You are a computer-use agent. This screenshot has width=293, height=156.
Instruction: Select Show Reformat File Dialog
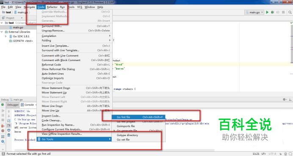coord(75,69)
